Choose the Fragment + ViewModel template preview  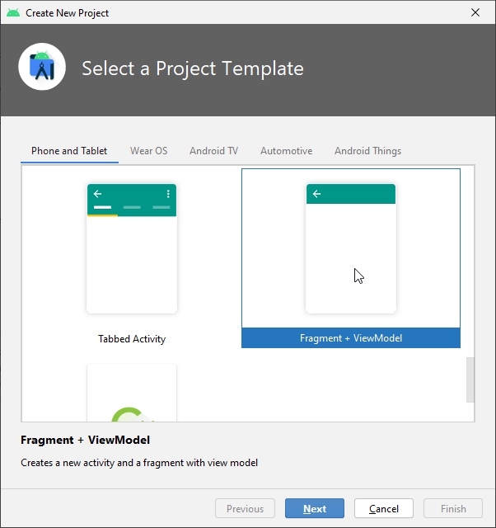(x=351, y=248)
